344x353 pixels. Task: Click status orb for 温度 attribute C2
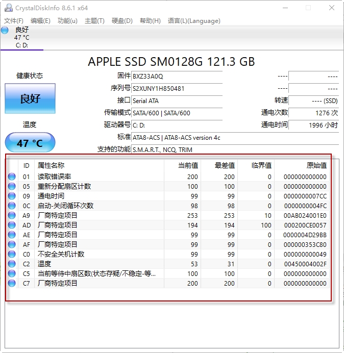[12, 264]
